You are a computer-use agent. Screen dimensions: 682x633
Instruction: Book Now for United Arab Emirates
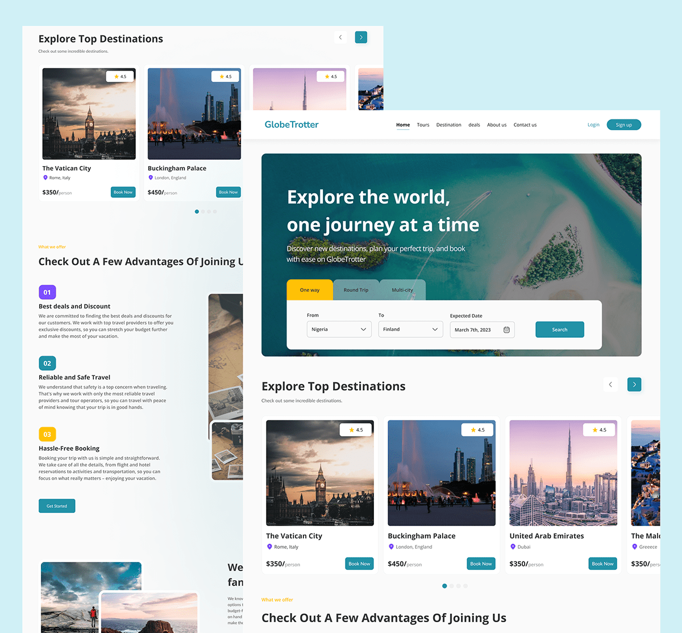click(x=602, y=564)
